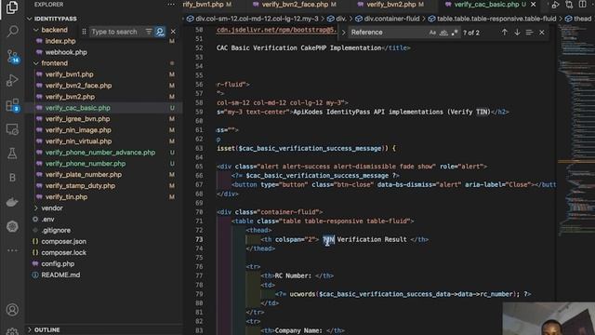Switch to the partially visible verify_bvn1.php tab
The image size is (595, 335).
[x=207, y=5]
